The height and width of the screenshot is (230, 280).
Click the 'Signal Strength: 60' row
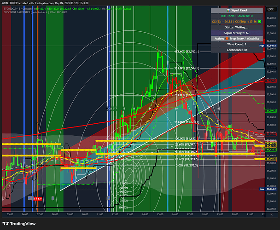tap(237, 33)
